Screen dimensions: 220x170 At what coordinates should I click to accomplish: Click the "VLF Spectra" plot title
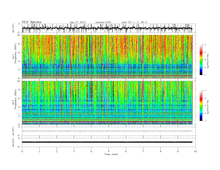pos(31,22)
